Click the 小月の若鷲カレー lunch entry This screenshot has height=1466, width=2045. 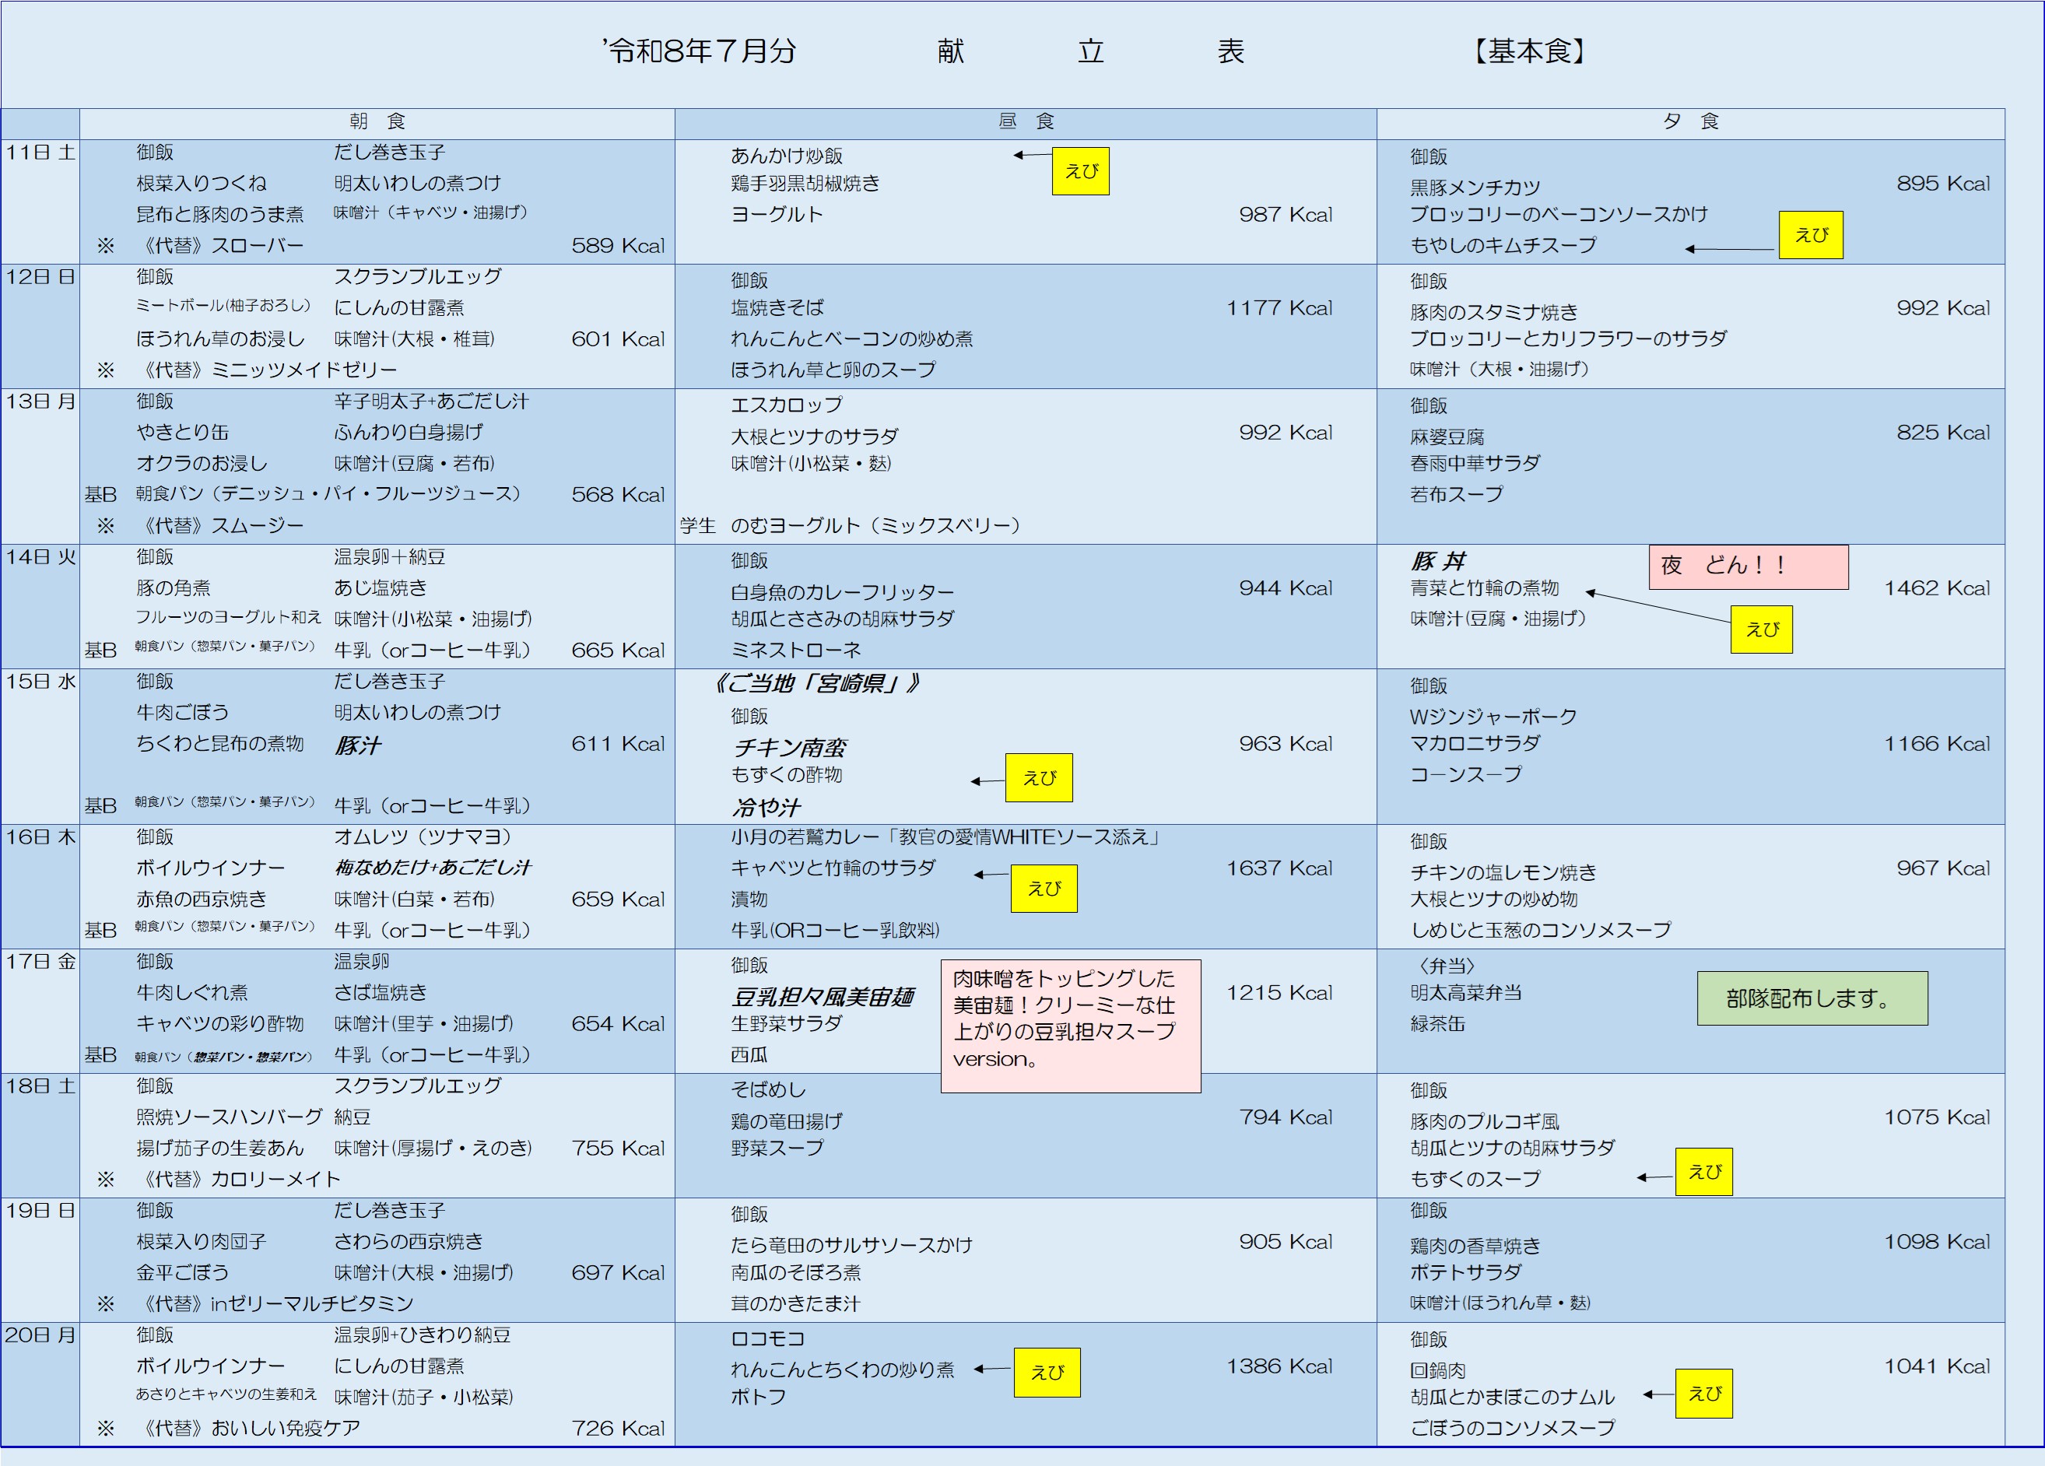(x=946, y=836)
